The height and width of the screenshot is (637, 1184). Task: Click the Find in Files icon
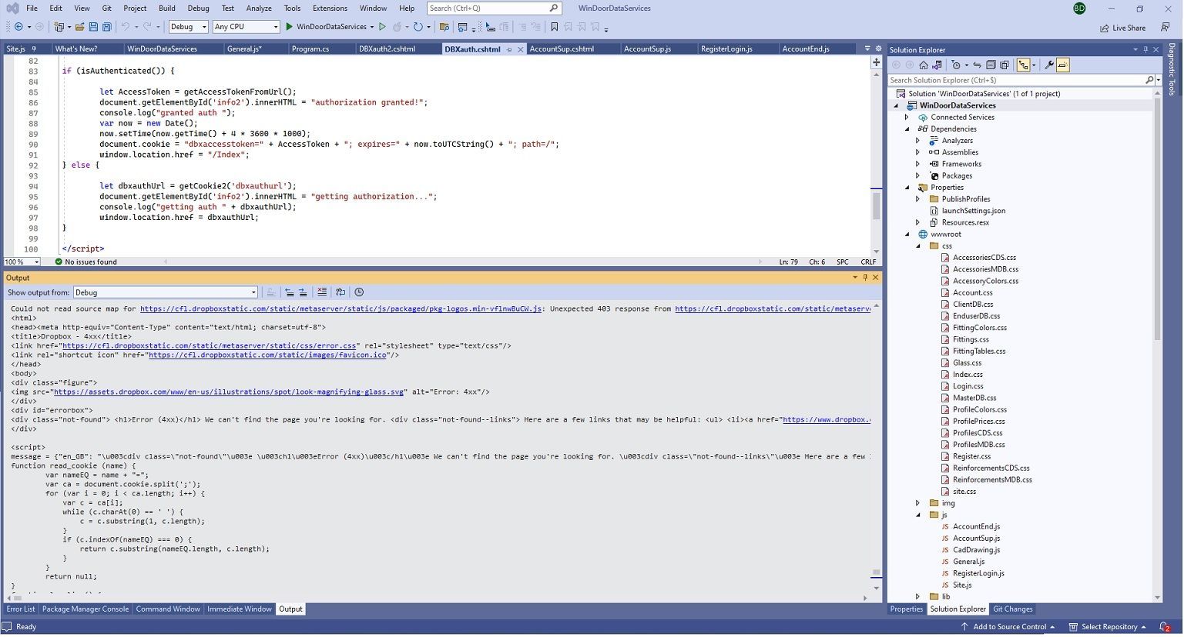click(x=444, y=27)
